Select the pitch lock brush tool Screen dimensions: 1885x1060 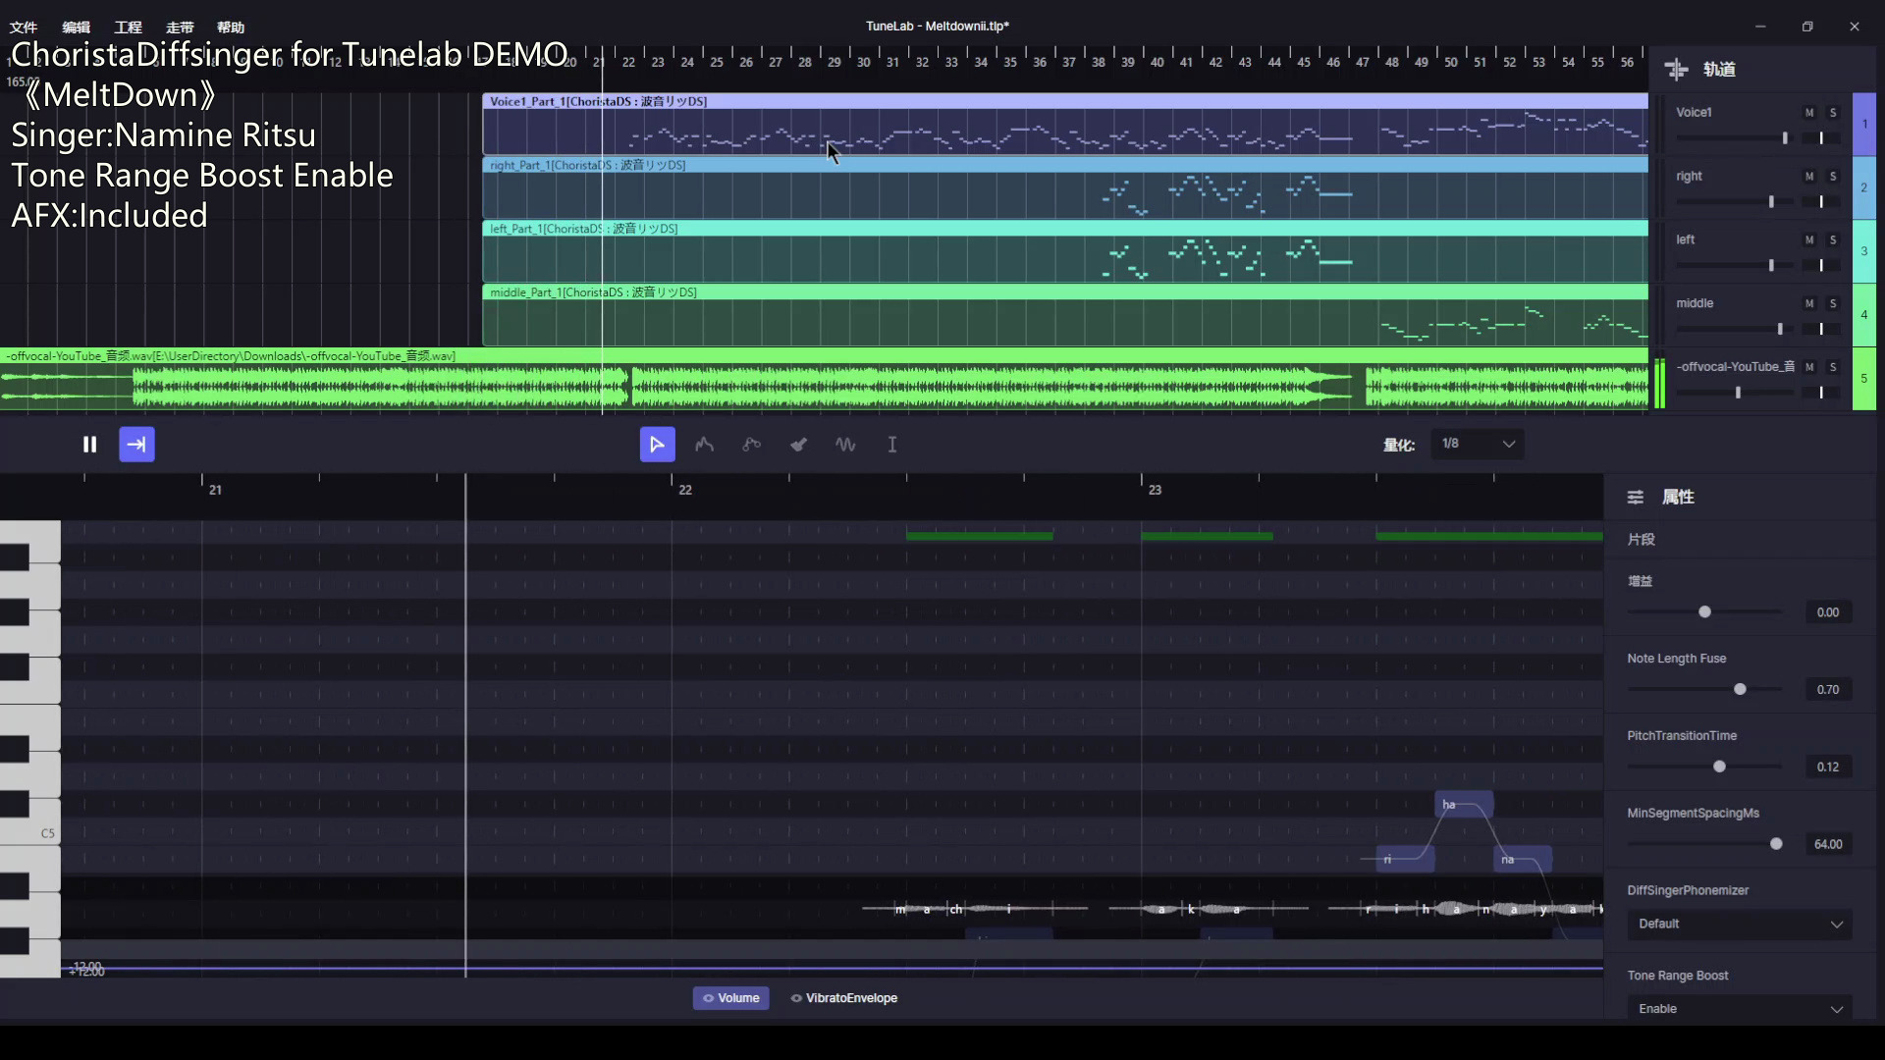click(798, 445)
